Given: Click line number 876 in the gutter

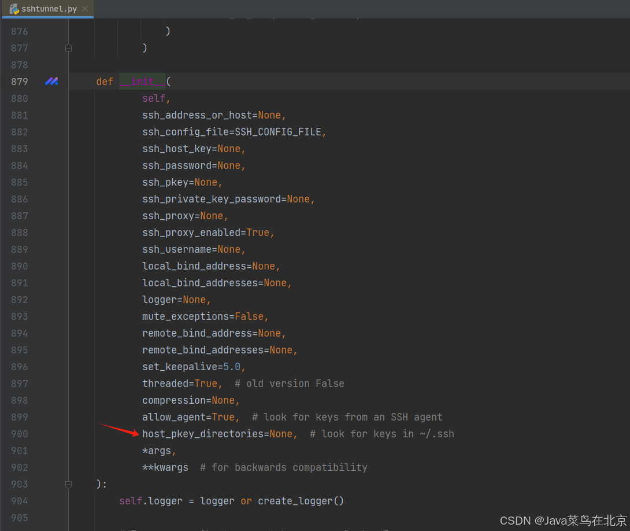Looking at the screenshot, I should 19,31.
